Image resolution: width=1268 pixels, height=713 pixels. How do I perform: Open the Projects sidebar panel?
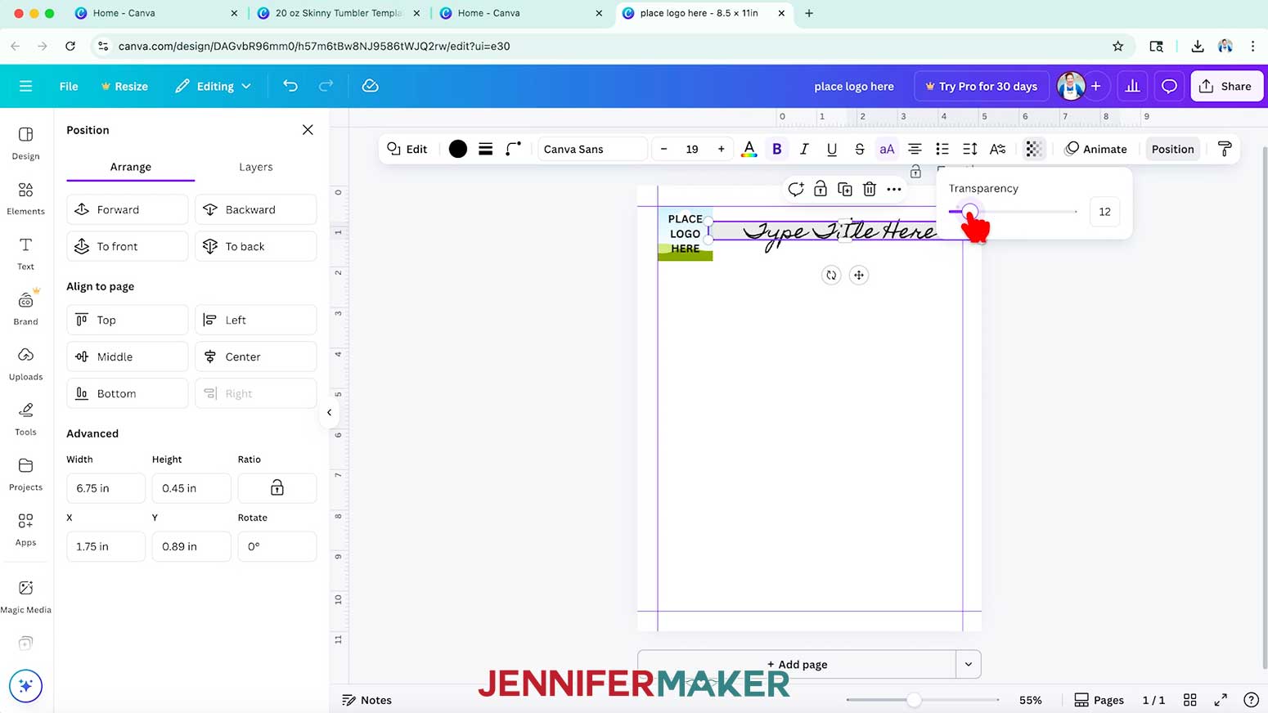[25, 474]
